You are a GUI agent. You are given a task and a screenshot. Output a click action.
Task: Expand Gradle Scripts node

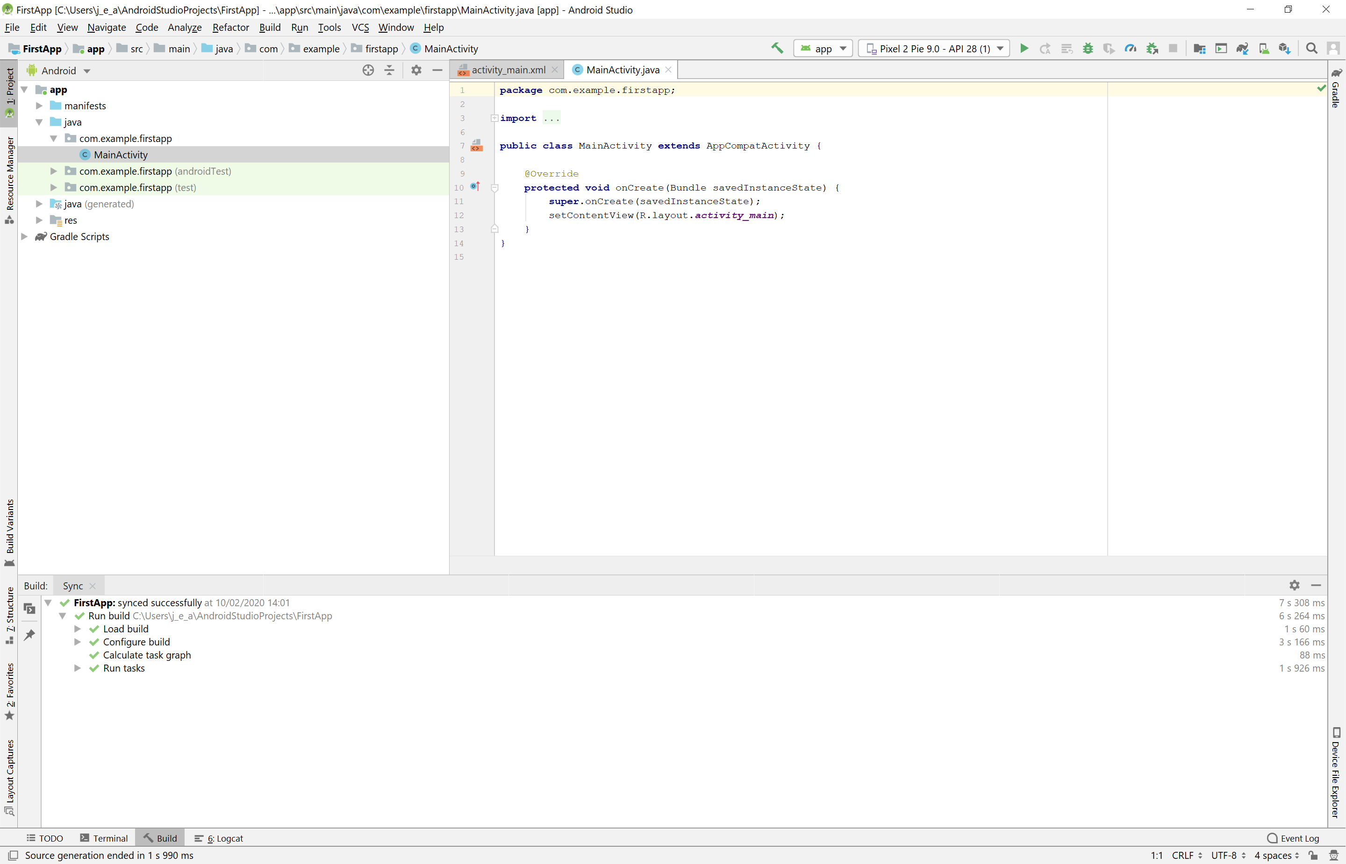point(24,236)
